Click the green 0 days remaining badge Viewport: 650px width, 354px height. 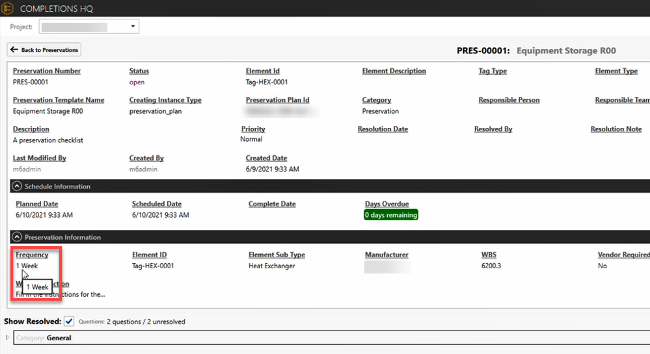[x=390, y=215]
